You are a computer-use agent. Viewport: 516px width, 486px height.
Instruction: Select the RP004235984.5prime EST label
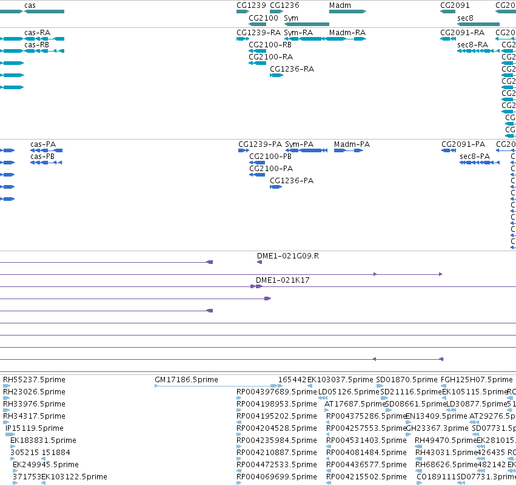pyautogui.click(x=276, y=441)
